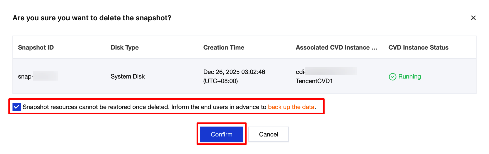Uncheck the snapshot deletion acknowledgement checkbox

[x=17, y=107]
